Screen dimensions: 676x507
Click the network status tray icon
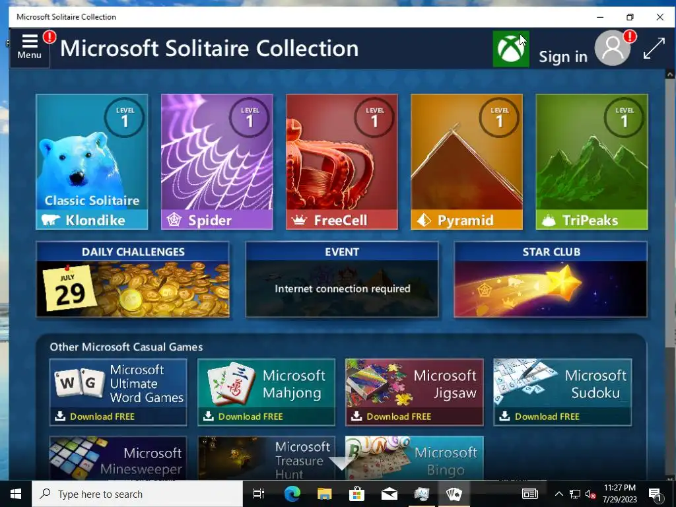pos(575,494)
